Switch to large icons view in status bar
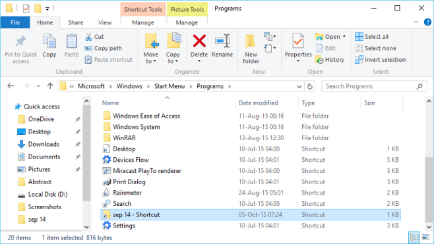This screenshot has height=244, width=434. (x=425, y=237)
